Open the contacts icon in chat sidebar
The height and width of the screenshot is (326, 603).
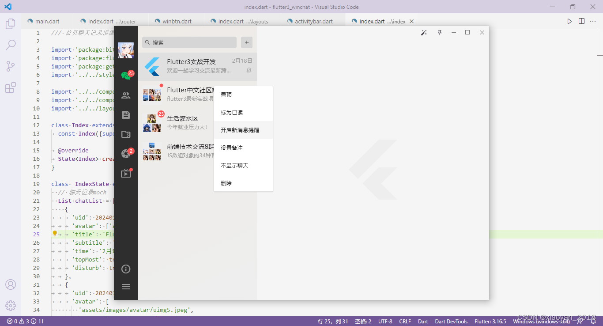click(x=126, y=95)
